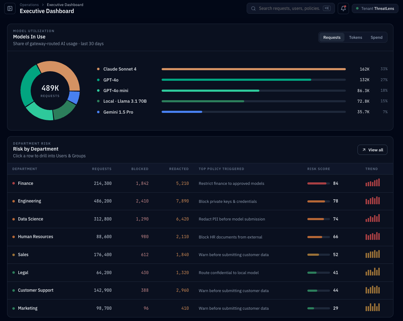Click Finance risk score bar
The image size is (403, 321).
[x=318, y=183]
